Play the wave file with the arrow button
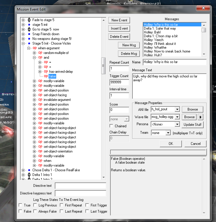 200,117
